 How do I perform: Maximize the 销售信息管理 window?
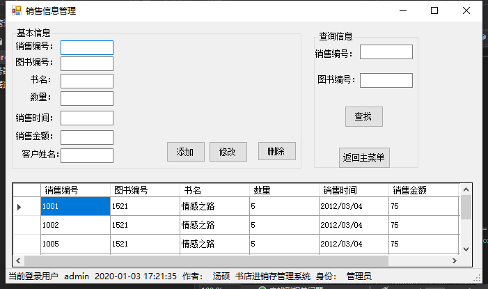tap(434, 10)
